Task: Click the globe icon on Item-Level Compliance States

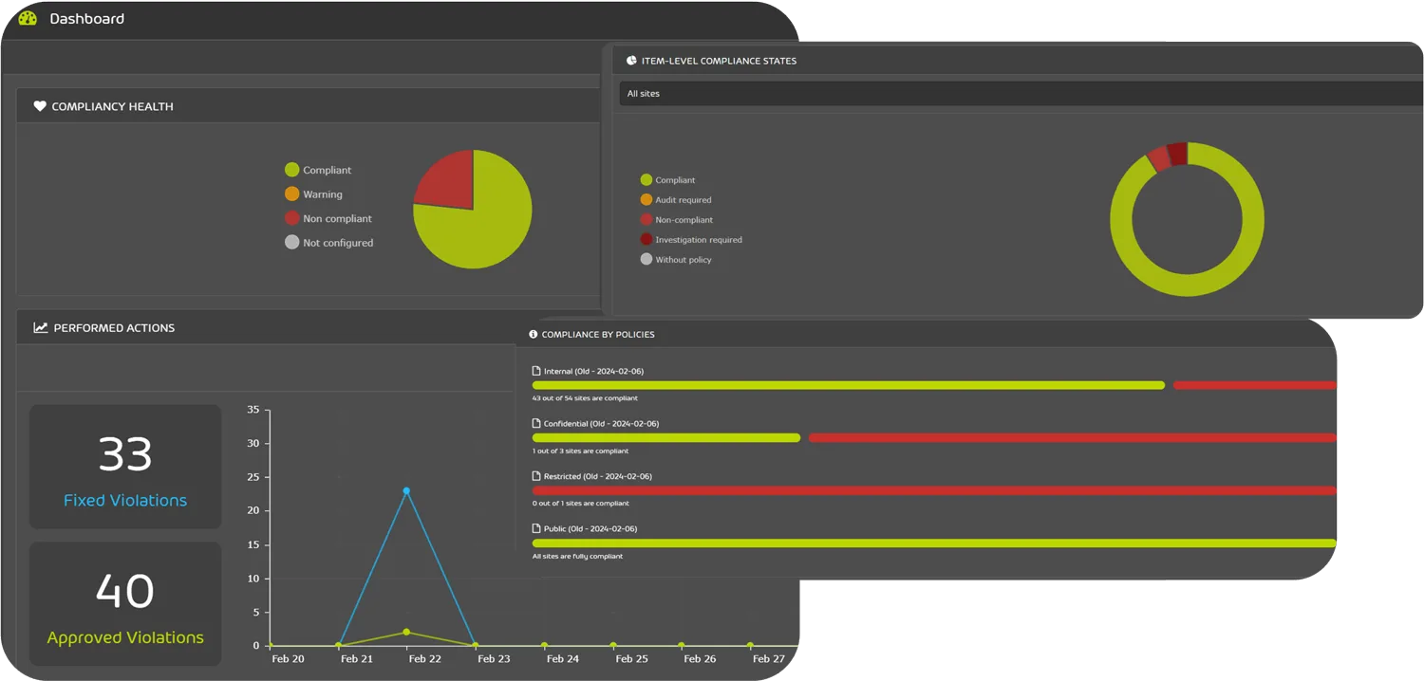Action: point(630,60)
